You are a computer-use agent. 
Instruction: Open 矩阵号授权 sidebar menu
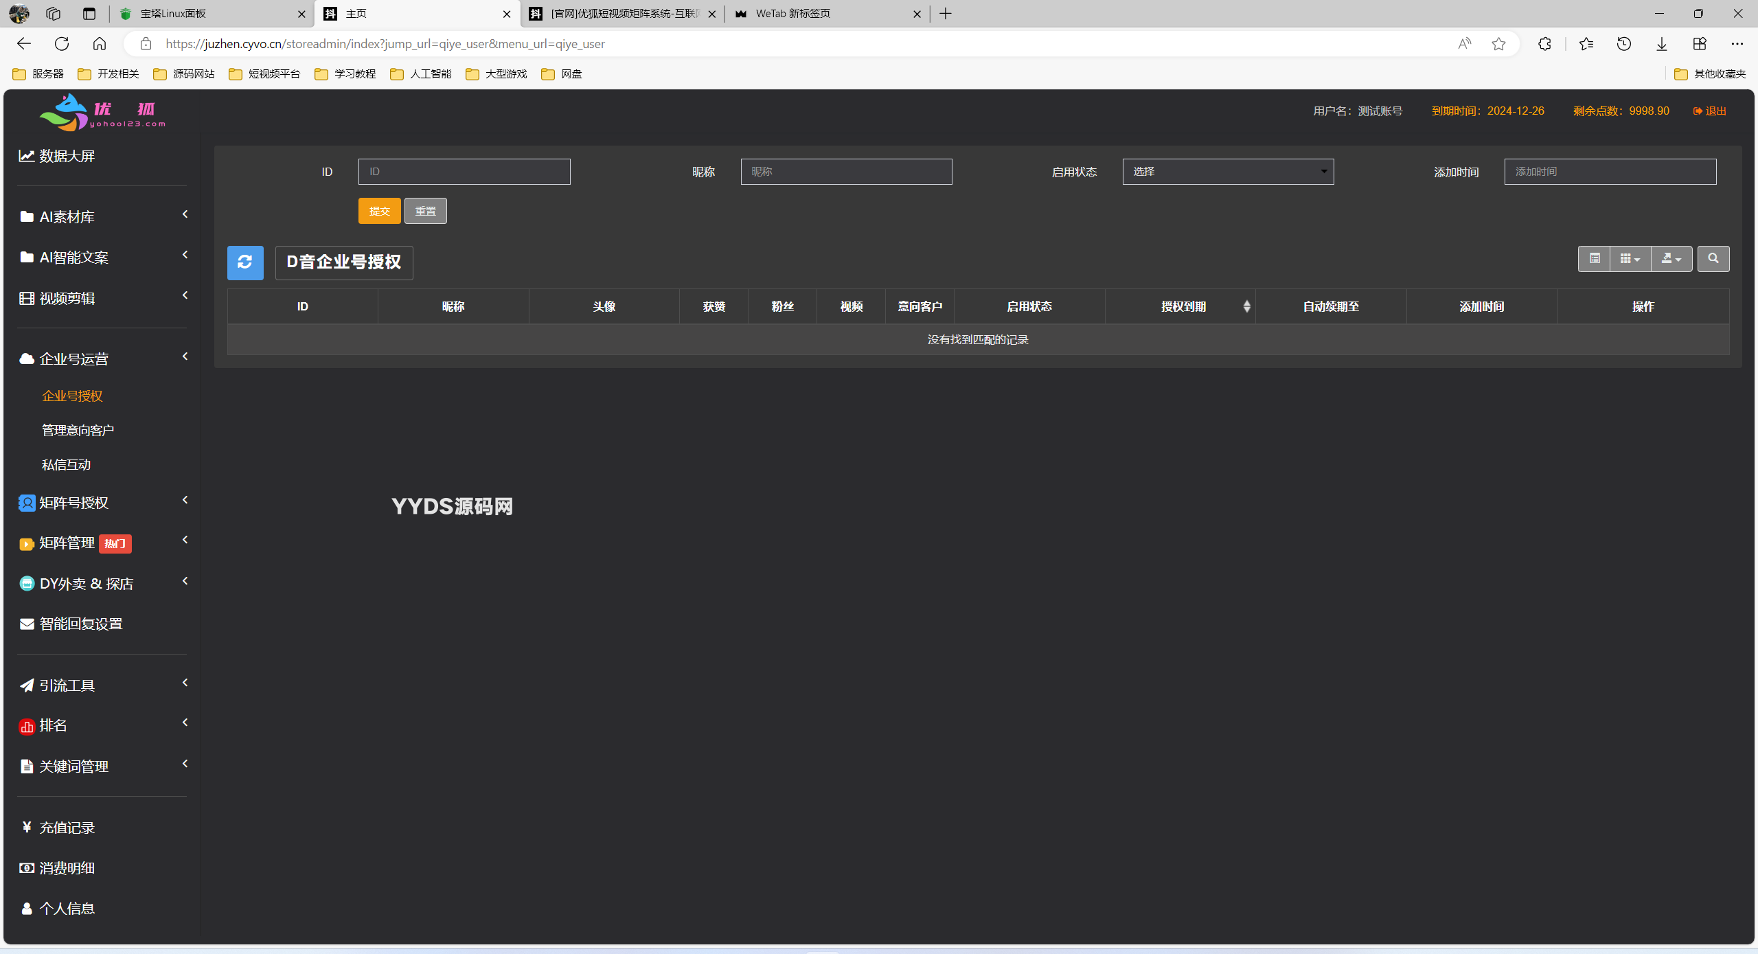(x=74, y=503)
